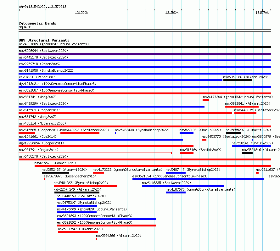Click the nsv5922841 Almarri2020 red bar
Screen dimensions: 280x251
pos(242,107)
